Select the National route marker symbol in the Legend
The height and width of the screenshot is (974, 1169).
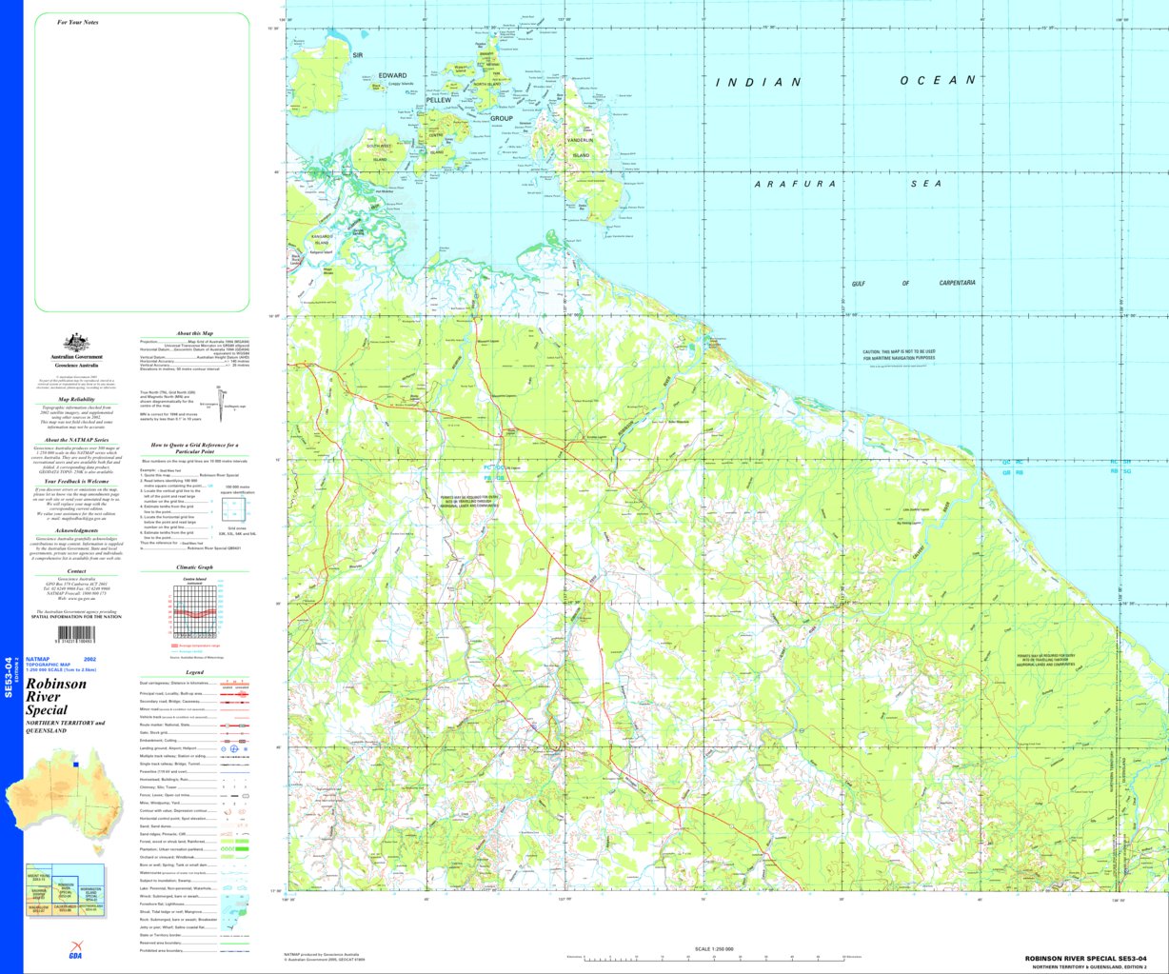click(227, 726)
